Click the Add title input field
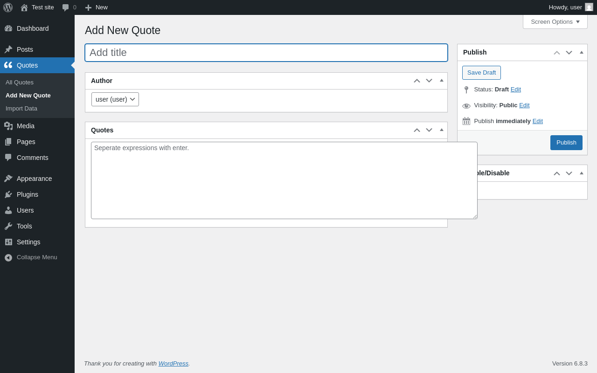The width and height of the screenshot is (597, 373). pos(266,53)
